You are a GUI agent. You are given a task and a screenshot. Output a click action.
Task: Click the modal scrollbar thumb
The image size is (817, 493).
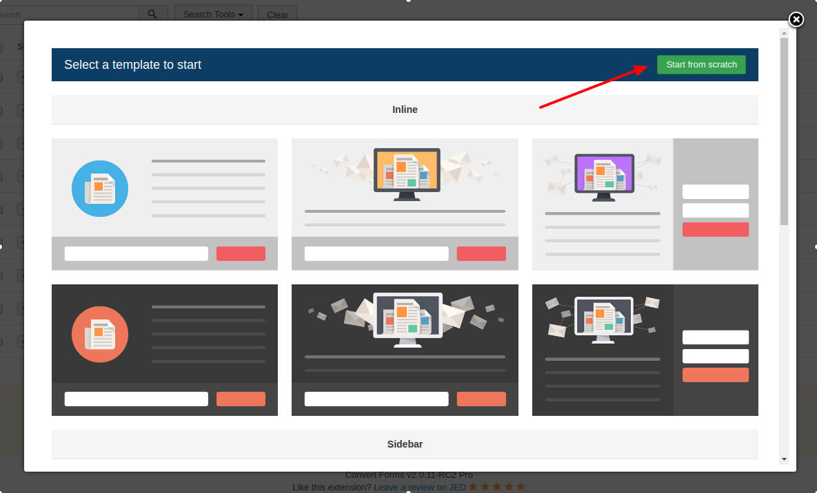pyautogui.click(x=784, y=132)
